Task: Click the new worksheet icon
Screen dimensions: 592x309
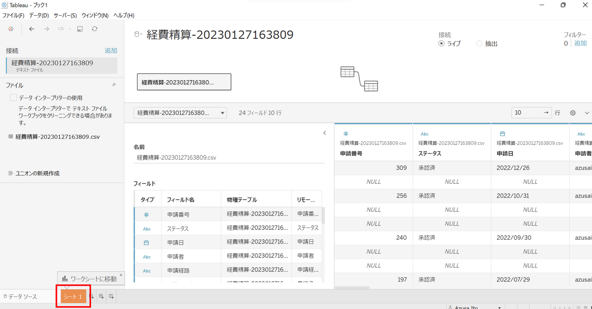Action: [92, 297]
